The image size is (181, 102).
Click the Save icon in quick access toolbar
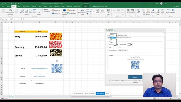pos(3,4)
